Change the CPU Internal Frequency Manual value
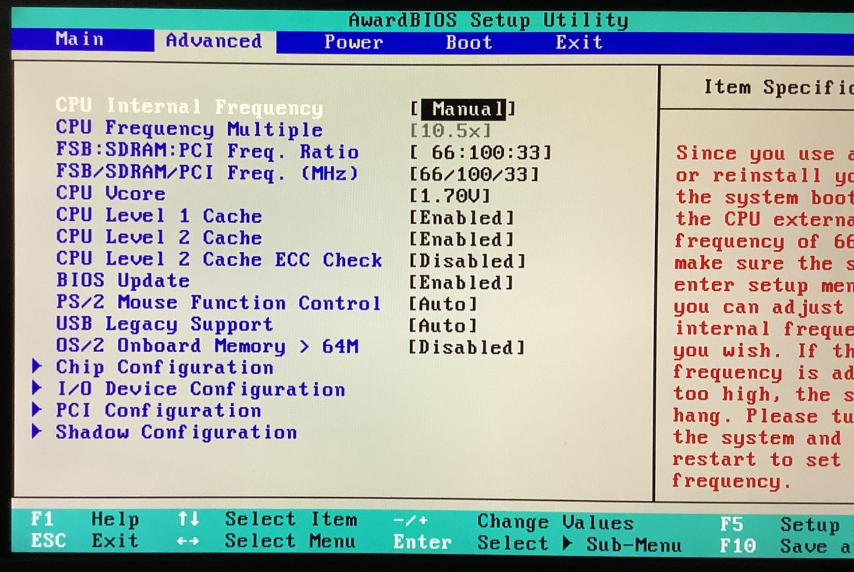The width and height of the screenshot is (854, 572). [x=463, y=109]
